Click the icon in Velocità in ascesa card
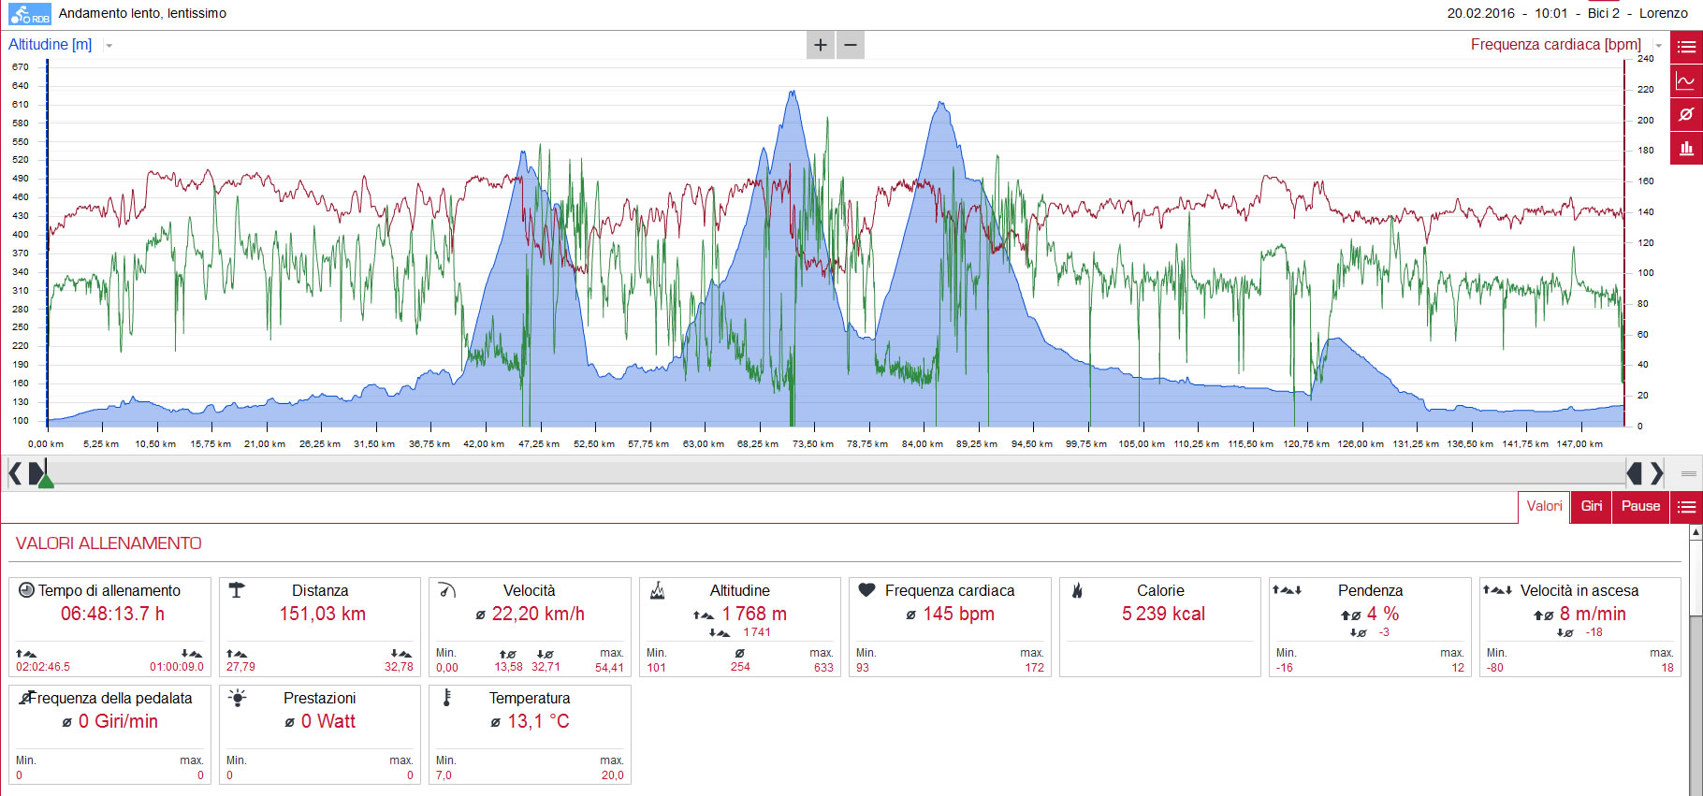1703x796 pixels. [x=1497, y=590]
